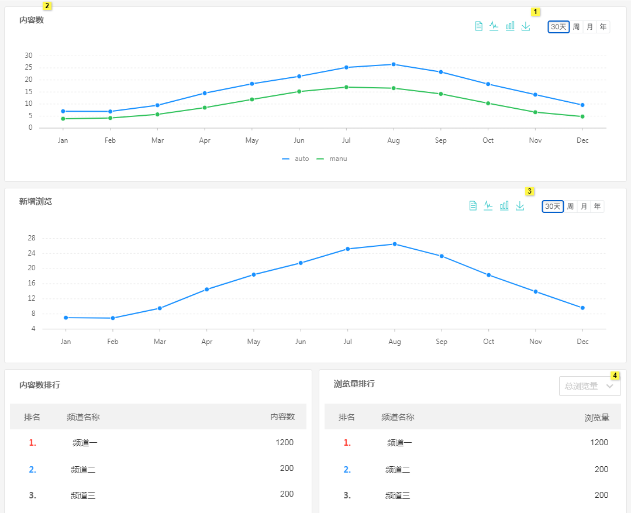631x513 pixels.
Task: Toggle the manu series legend
Action: point(332,159)
